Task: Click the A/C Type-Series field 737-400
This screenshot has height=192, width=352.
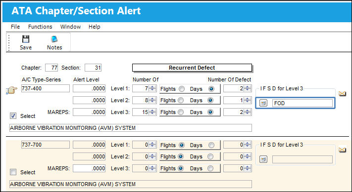Action: (x=46, y=88)
